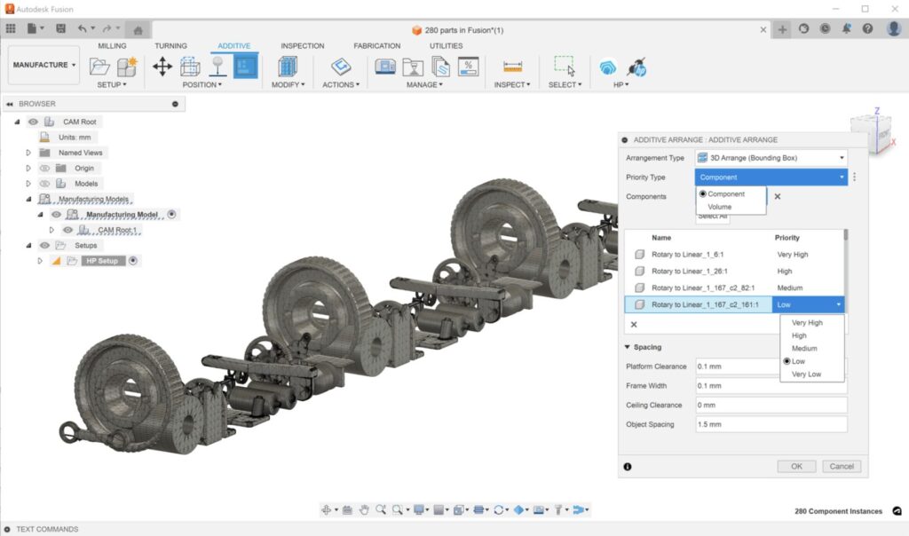Click Cancel in Additive Arrange dialog
Screen dimensions: 909x536
[x=840, y=466]
